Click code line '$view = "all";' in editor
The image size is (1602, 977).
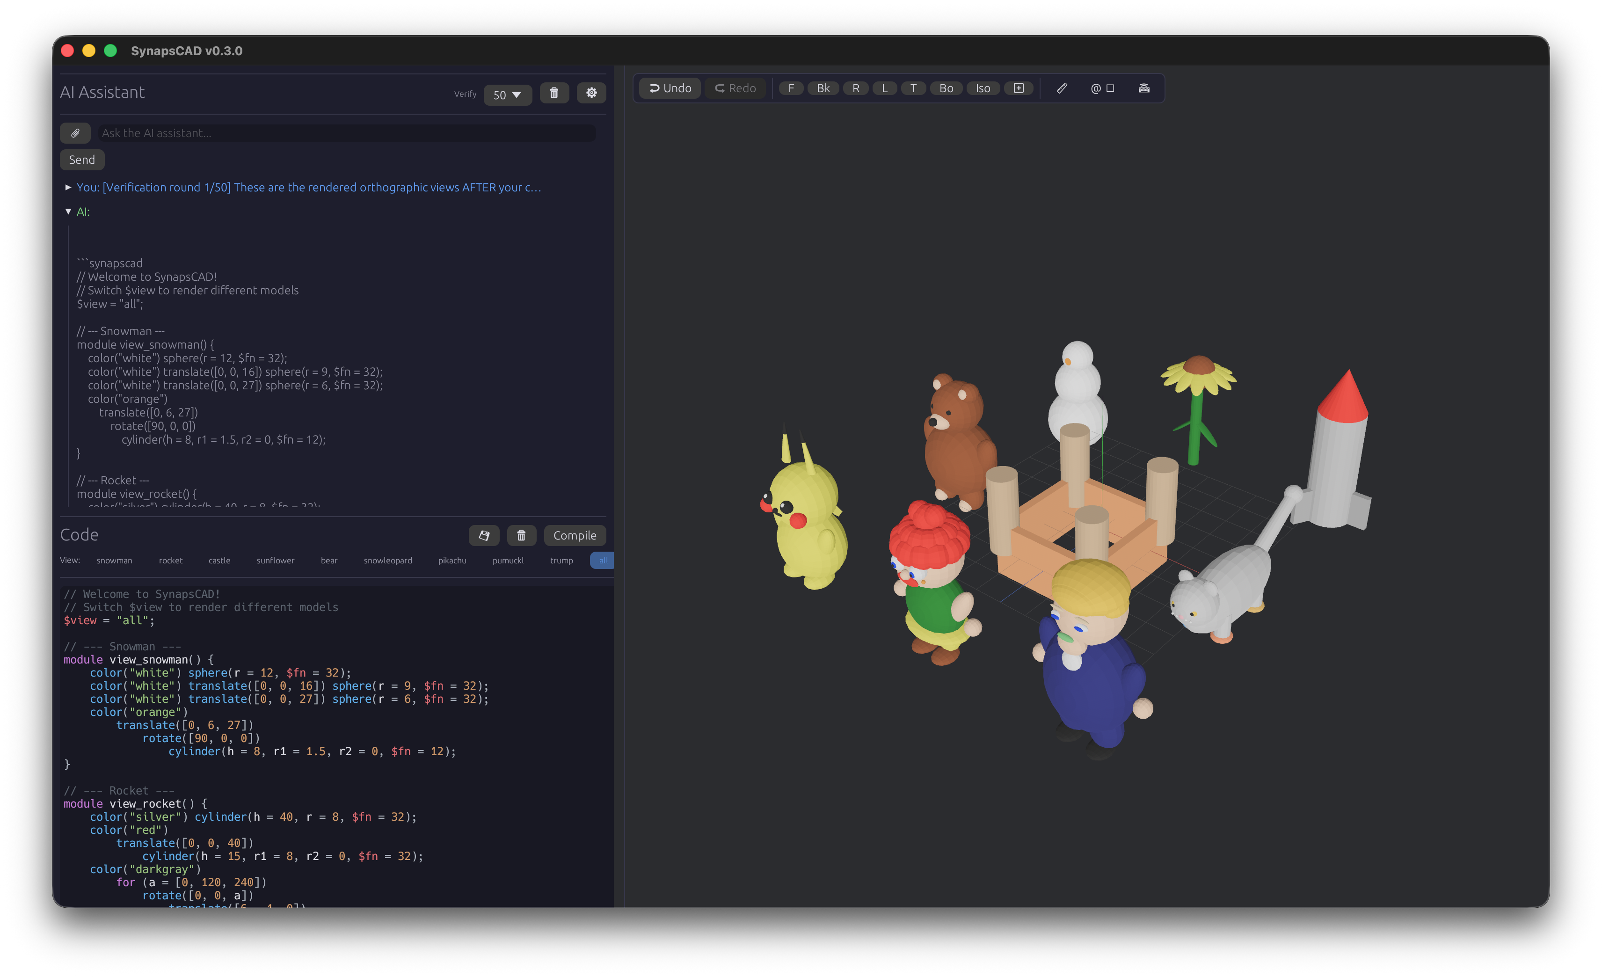[109, 620]
